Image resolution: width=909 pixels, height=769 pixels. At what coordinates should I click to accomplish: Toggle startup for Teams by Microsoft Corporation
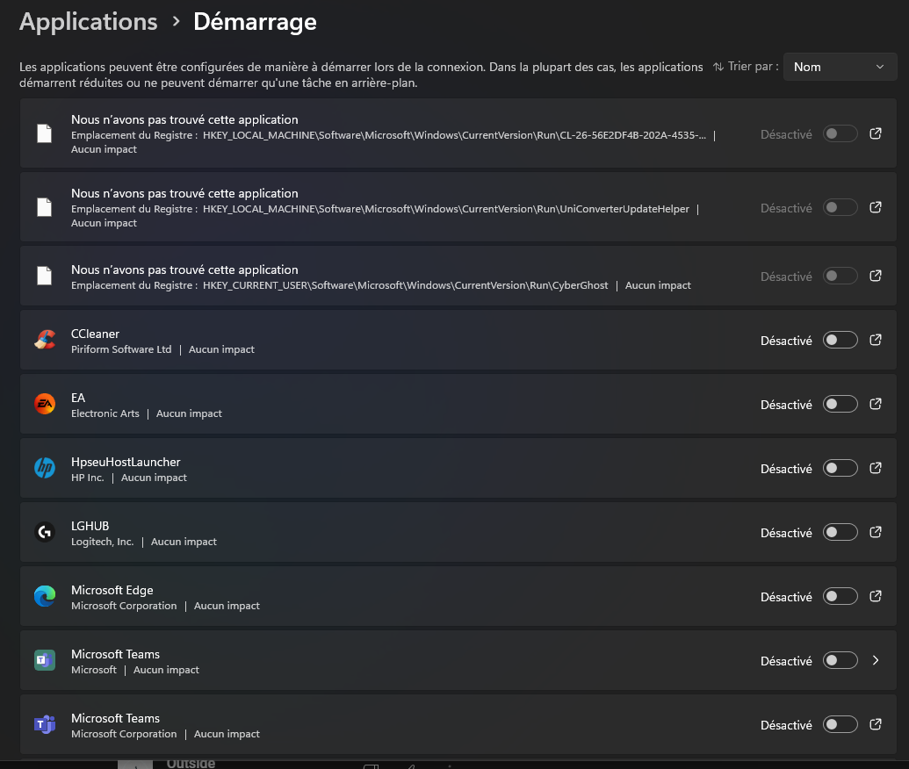coord(840,724)
